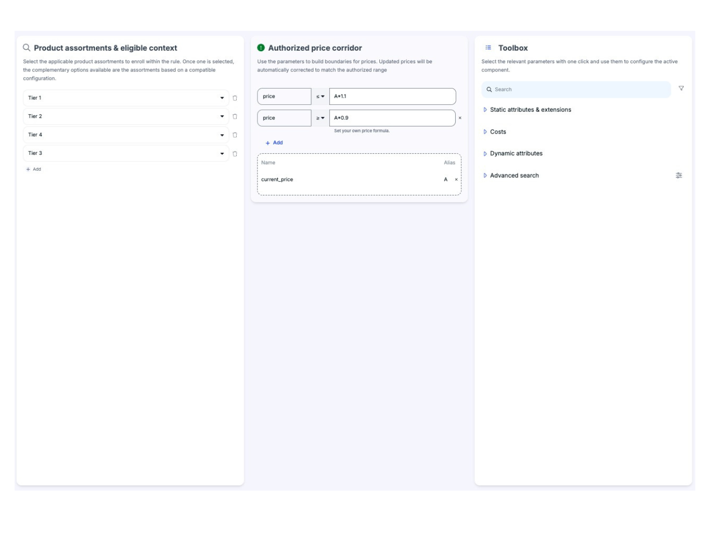Open the ≥ operator dropdown on the second boundary

[x=320, y=117]
